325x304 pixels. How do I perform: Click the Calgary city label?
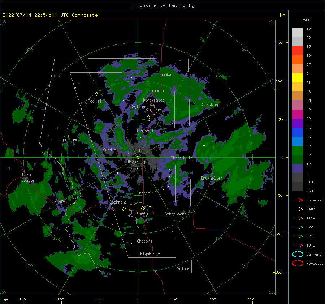(141, 213)
